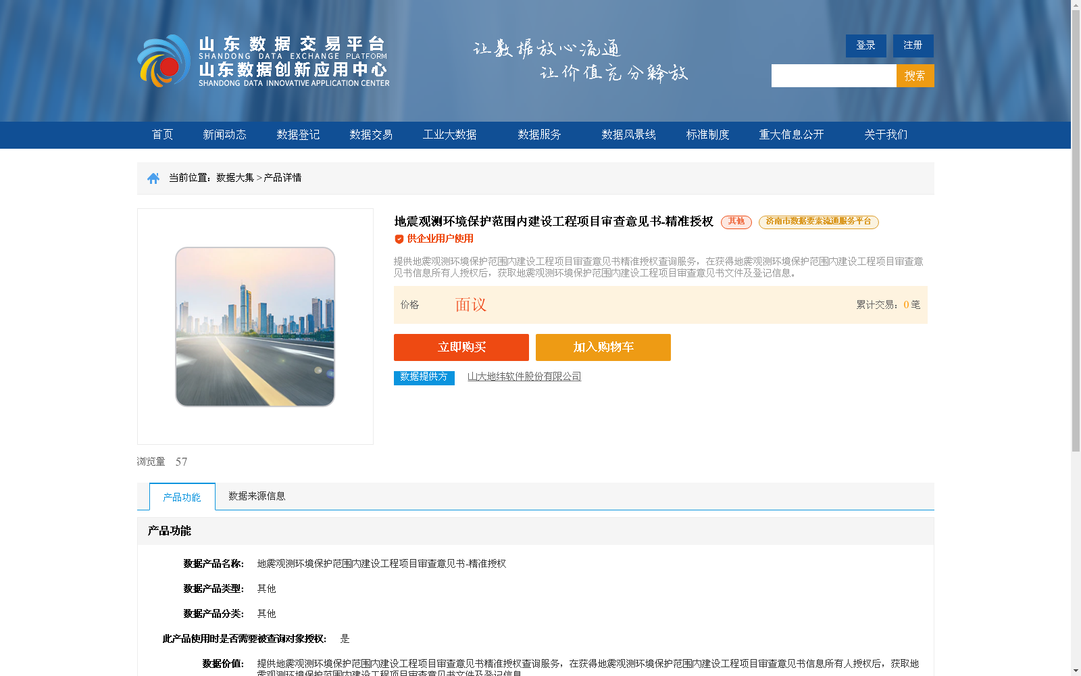Image resolution: width=1081 pixels, height=676 pixels.
Task: Open the 工业大数据 menu item
Action: pyautogui.click(x=450, y=135)
